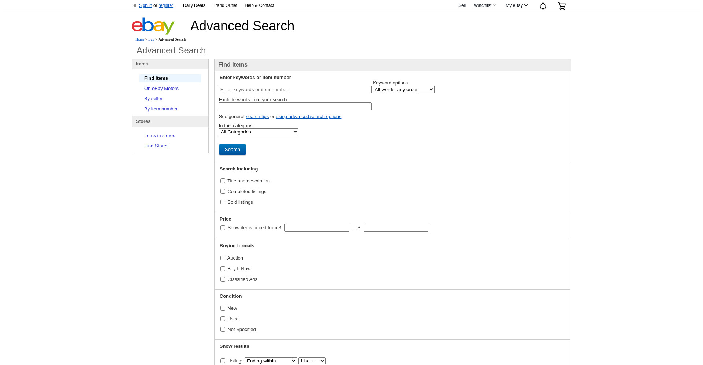Focus the Exclude words input field
703x365 pixels.
pyautogui.click(x=295, y=106)
